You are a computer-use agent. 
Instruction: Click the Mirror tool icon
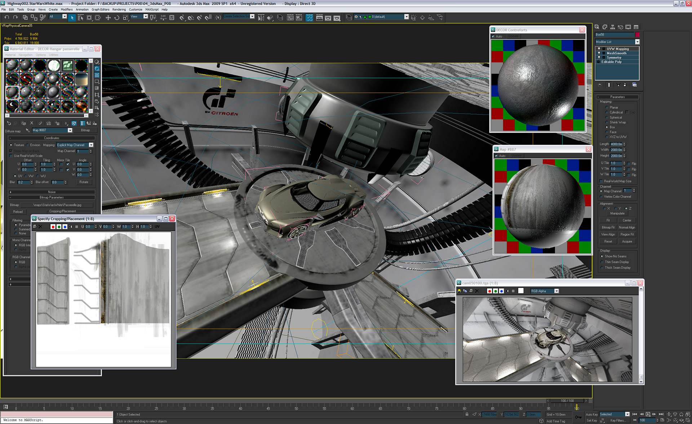(261, 17)
